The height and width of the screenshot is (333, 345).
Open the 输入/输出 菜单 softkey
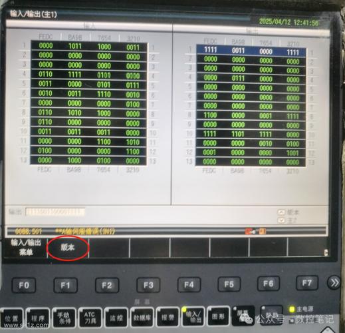tap(26, 247)
